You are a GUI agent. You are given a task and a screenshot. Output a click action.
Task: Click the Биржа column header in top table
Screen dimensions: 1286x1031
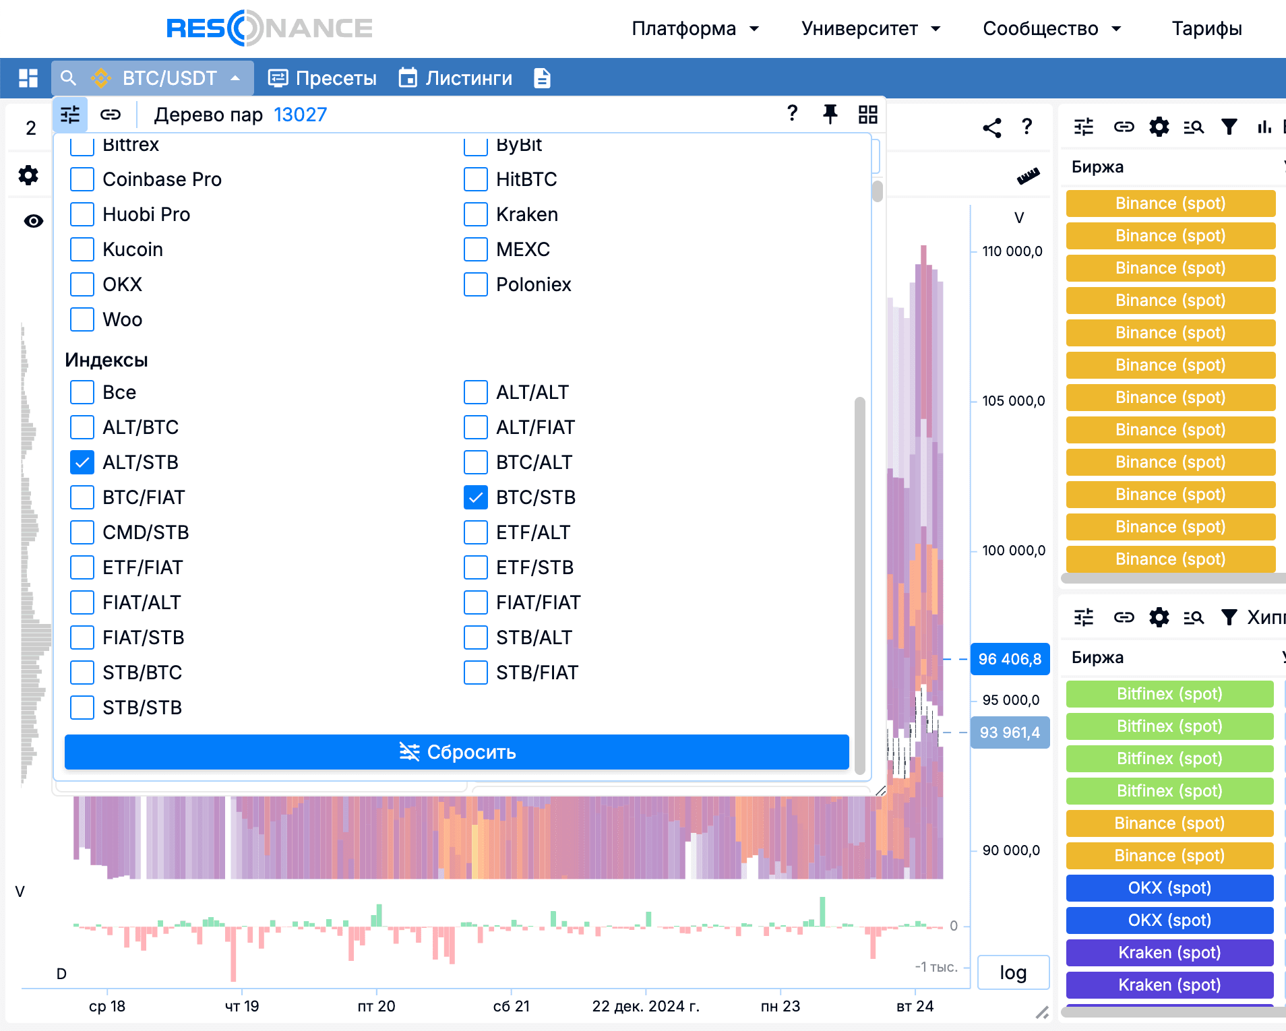point(1097,167)
